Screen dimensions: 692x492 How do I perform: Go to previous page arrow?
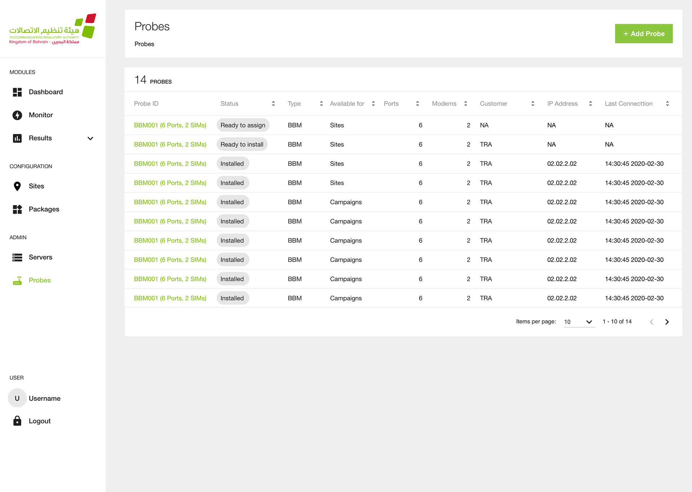[652, 322]
